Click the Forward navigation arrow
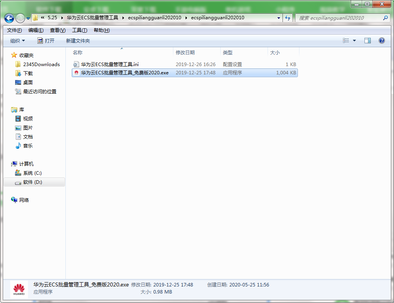 click(20, 18)
